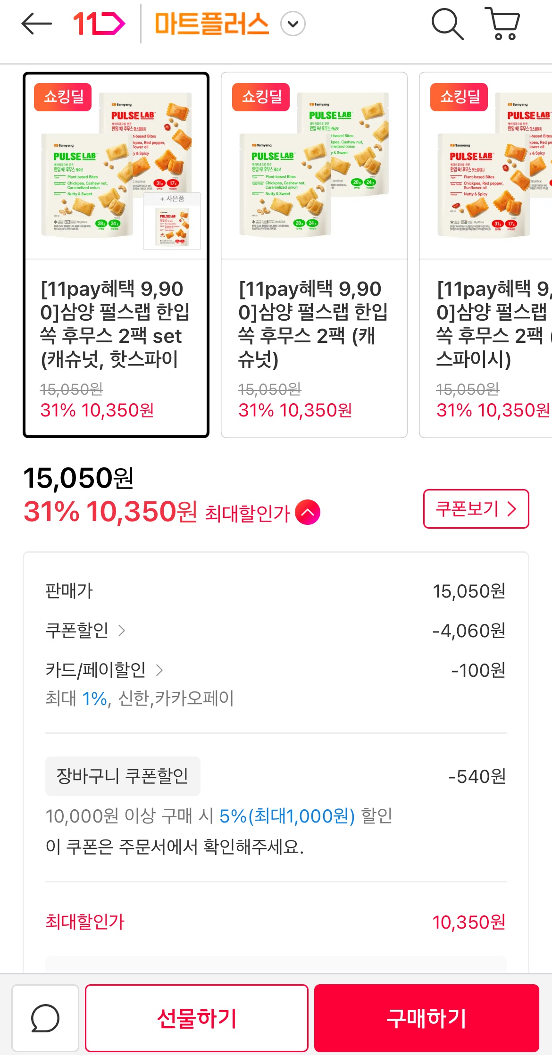Open the 11st home logo

[x=99, y=24]
